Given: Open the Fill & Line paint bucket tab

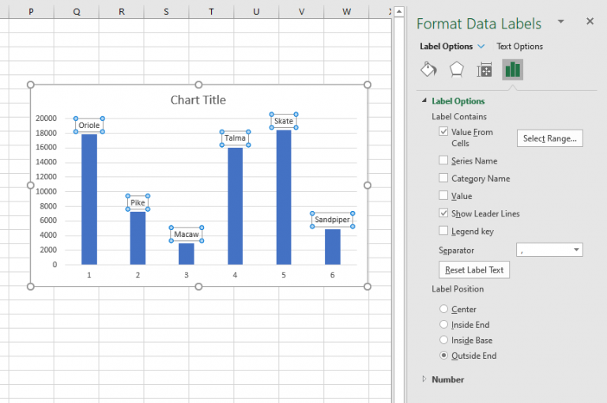Looking at the screenshot, I should [428, 70].
